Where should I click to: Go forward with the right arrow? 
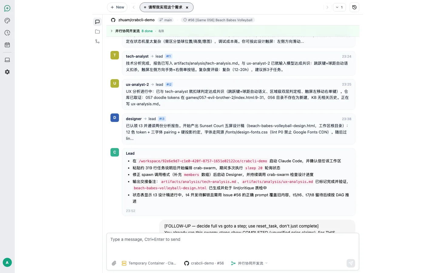(327, 7)
